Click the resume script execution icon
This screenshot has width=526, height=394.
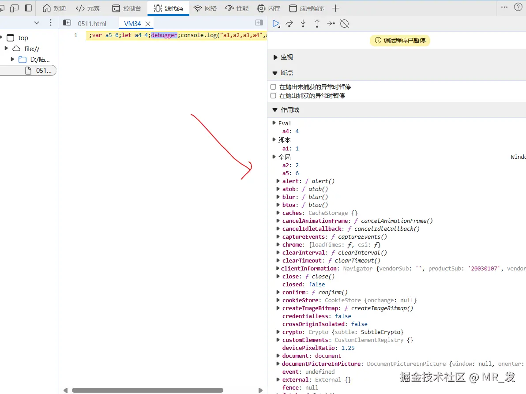coord(276,24)
